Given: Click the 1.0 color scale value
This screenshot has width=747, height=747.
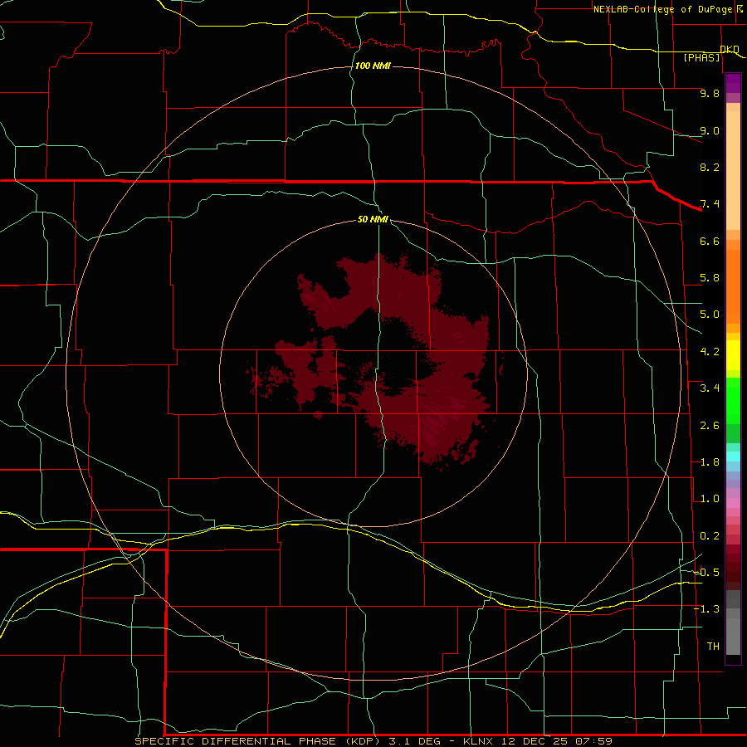Looking at the screenshot, I should coord(710,499).
